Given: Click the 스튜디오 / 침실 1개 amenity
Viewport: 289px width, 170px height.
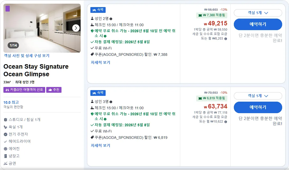Looking at the screenshot, I should coord(22,120).
